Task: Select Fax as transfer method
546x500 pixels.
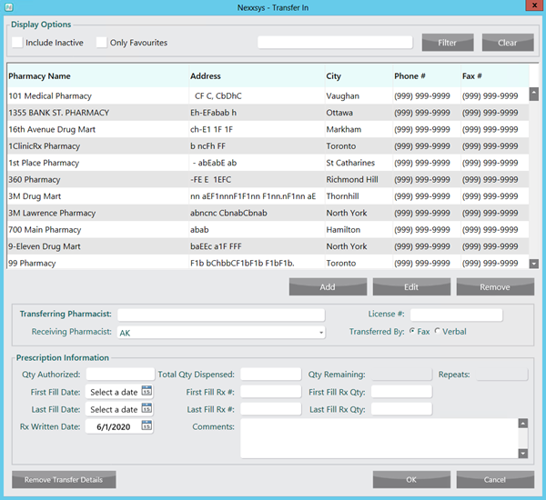Action: [x=412, y=331]
